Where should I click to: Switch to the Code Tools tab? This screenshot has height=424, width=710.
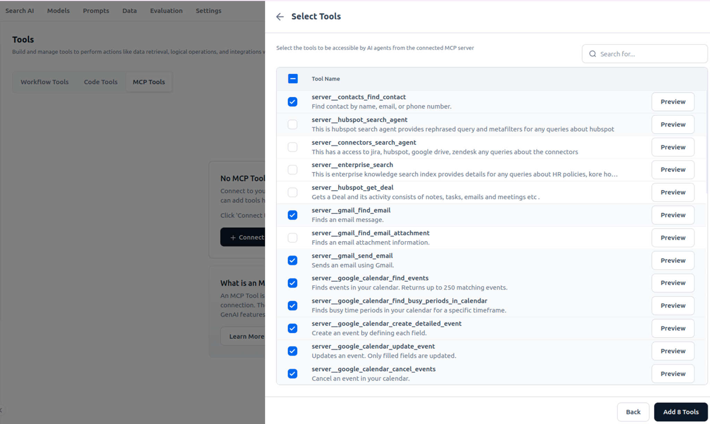(x=101, y=82)
